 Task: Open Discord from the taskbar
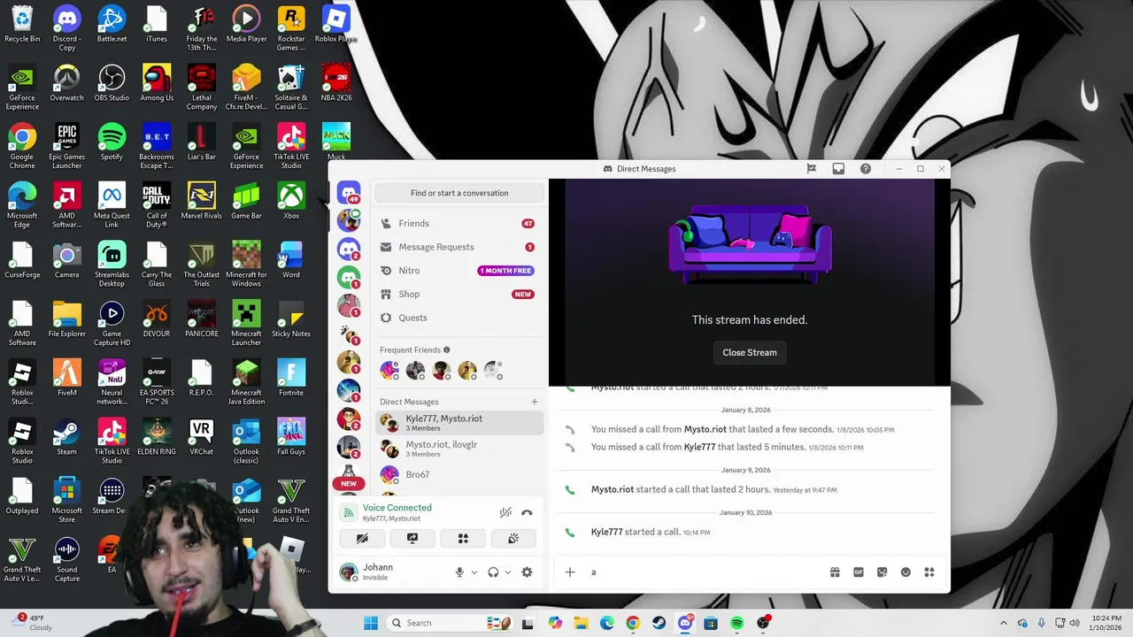click(685, 623)
